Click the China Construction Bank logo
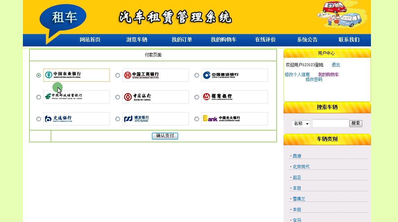Screen dimensions: 398x222 tap(234, 75)
